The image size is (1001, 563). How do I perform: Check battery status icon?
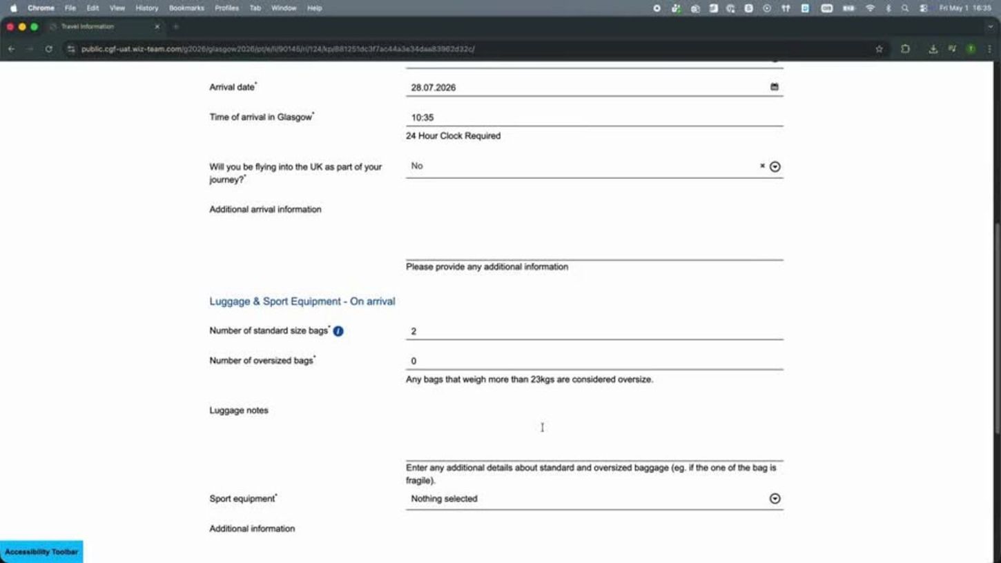(x=848, y=8)
